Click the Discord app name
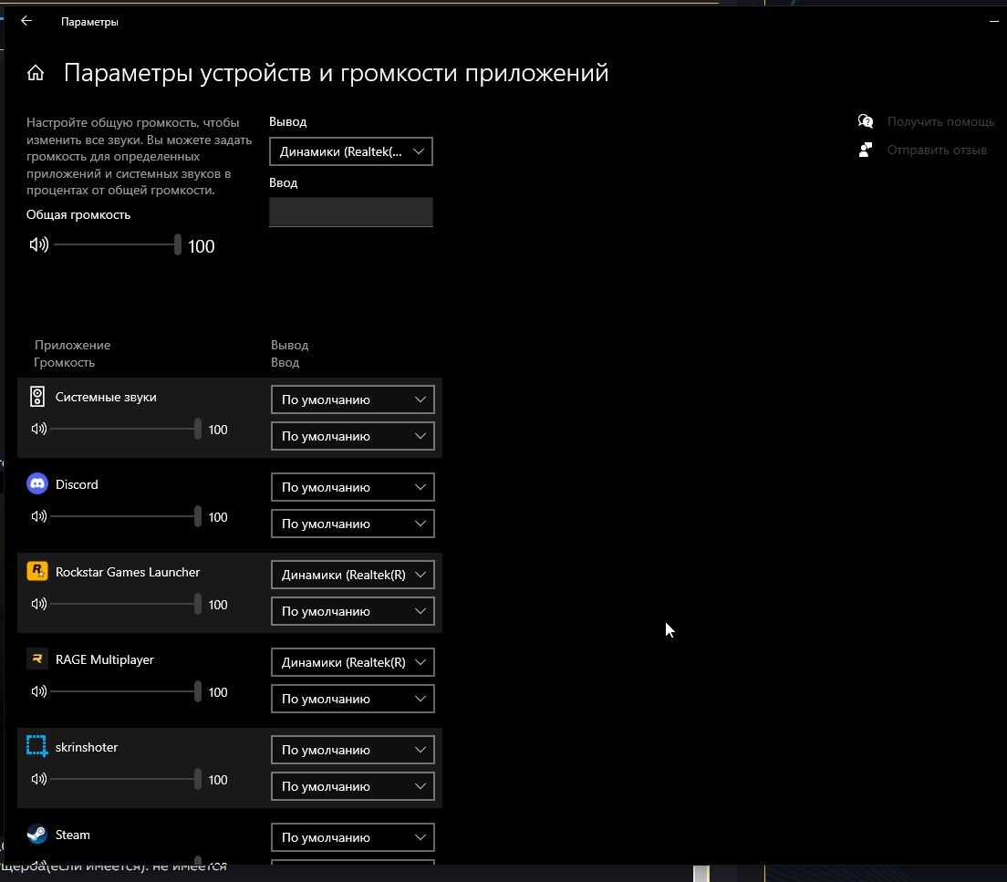This screenshot has width=1007, height=882. pos(77,484)
